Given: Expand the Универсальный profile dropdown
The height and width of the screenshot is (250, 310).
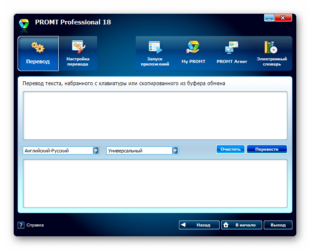Looking at the screenshot, I should 175,150.
